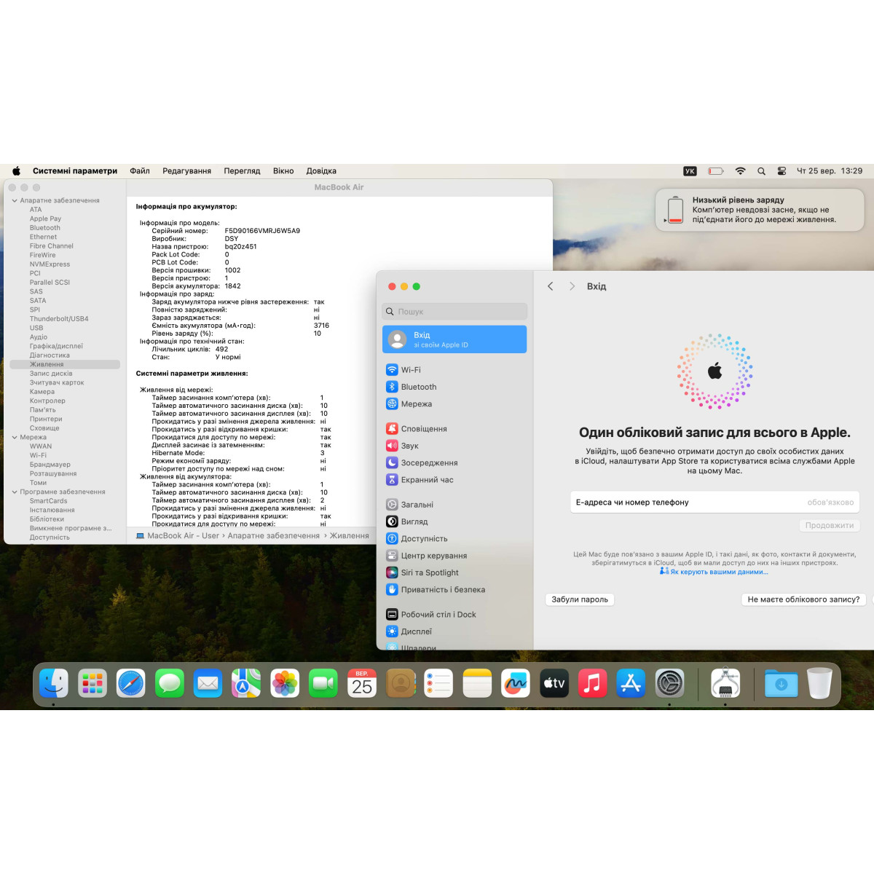Open the Редагування menu

point(186,171)
